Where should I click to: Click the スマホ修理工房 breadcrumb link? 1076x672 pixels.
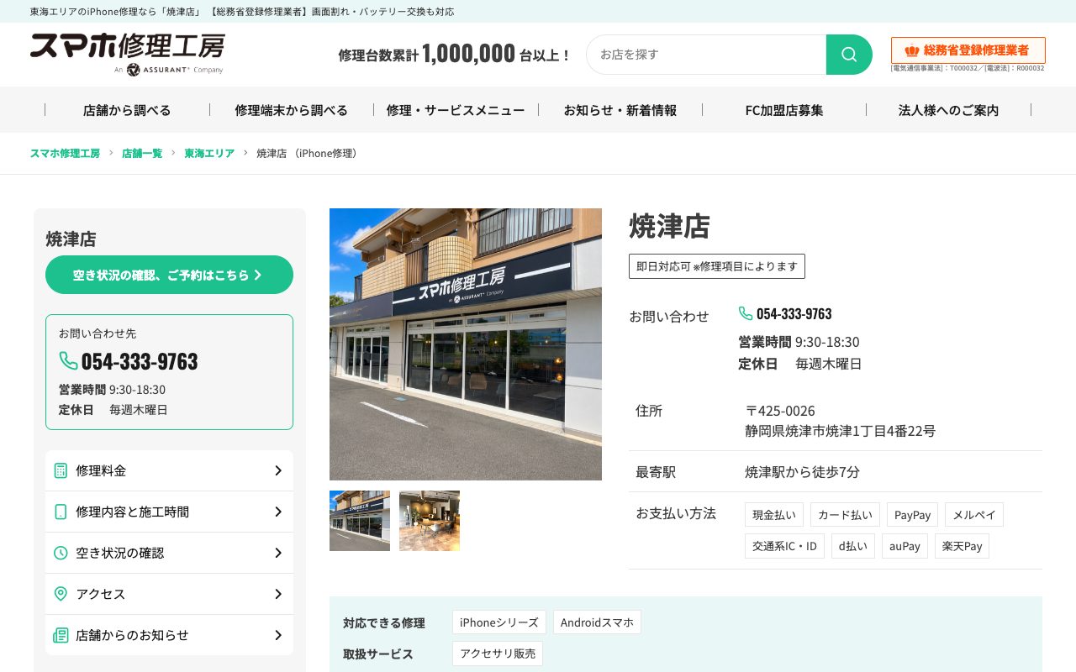point(65,153)
